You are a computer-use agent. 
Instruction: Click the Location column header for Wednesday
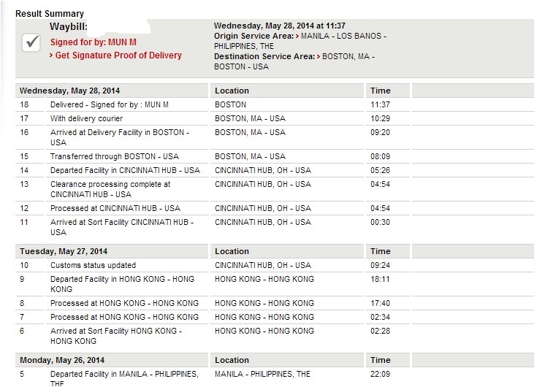(x=232, y=91)
